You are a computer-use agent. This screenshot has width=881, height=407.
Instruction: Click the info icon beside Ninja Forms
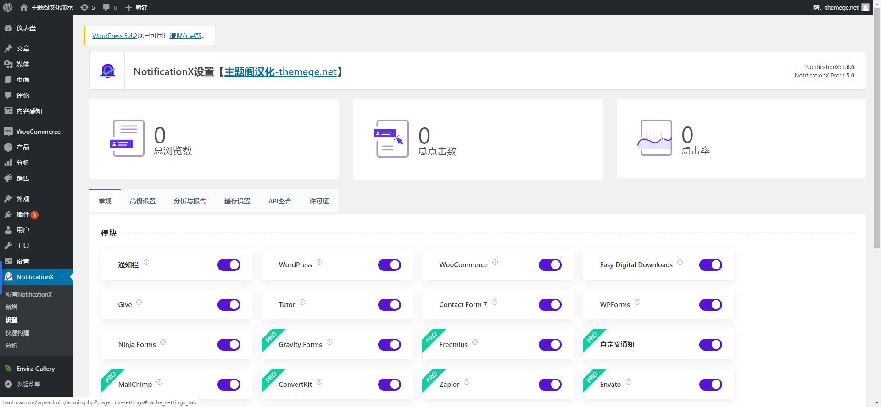tap(163, 342)
